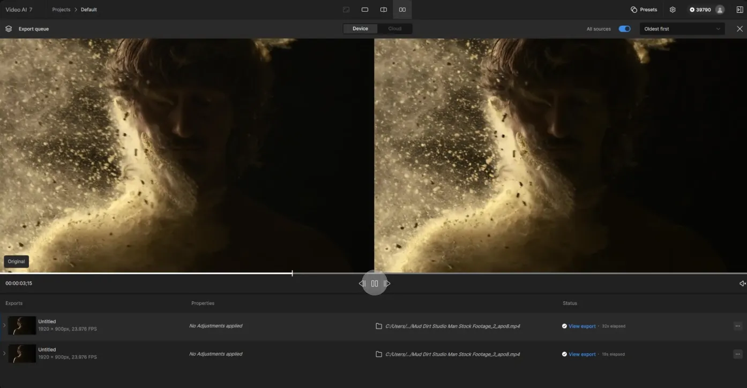The height and width of the screenshot is (388, 747).
Task: Click the timeline playhead marker
Action: [292, 273]
